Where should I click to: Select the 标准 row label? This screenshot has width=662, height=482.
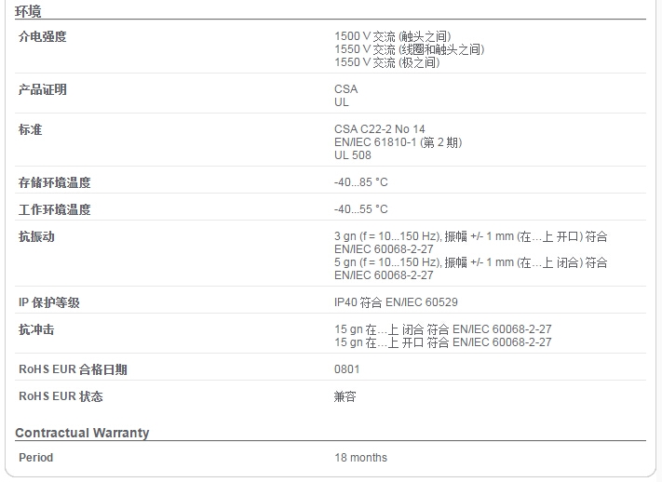(x=30, y=129)
